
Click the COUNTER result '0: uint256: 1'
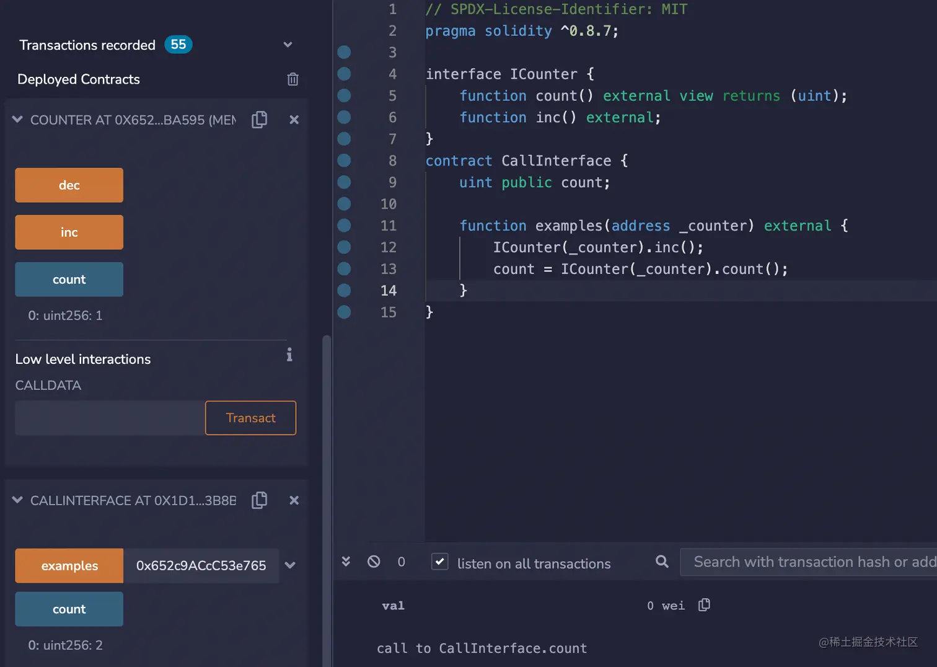[65, 316]
